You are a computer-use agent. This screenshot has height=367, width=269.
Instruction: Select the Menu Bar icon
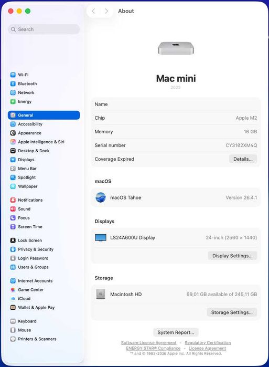13,169
